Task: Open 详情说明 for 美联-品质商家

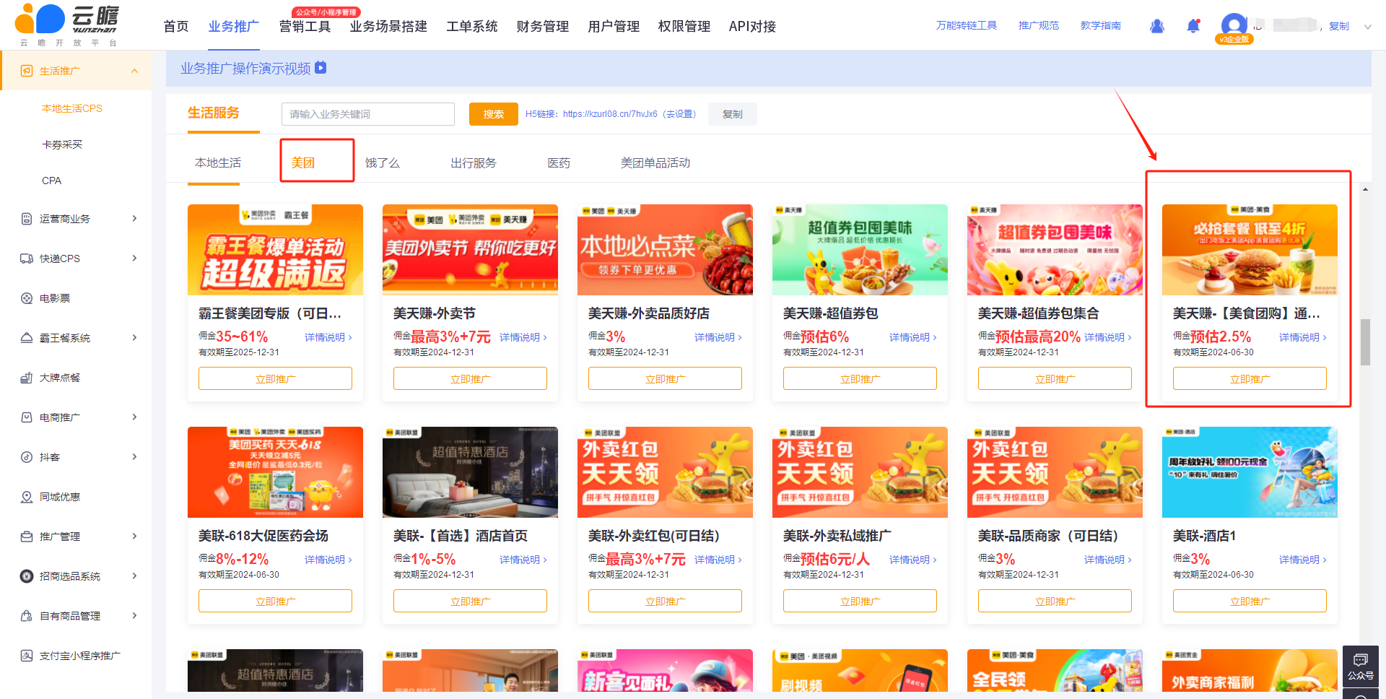Action: point(1108,560)
